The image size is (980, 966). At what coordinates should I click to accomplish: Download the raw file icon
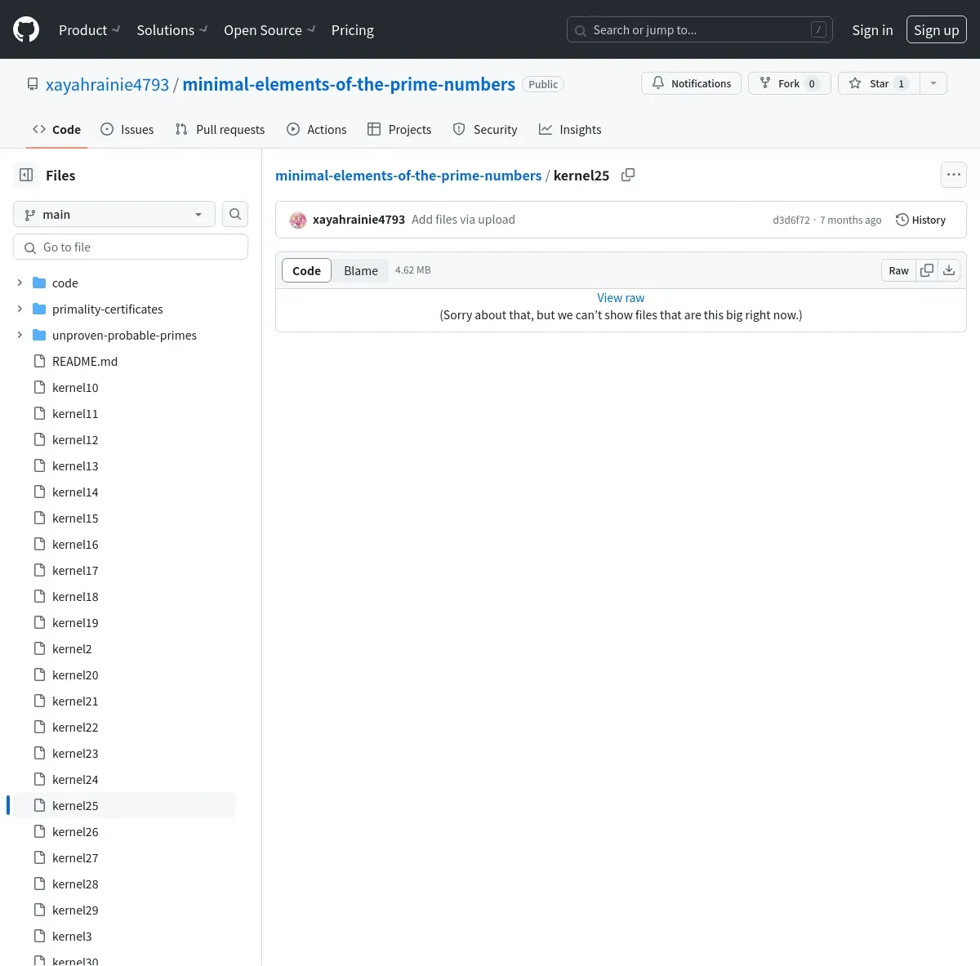[x=949, y=270]
